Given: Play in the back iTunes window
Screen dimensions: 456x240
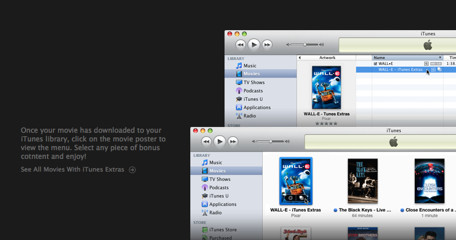Looking at the screenshot, I should click(254, 45).
